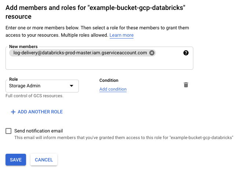Click the Full control of GCS resources hint
241x171 pixels.
pyautogui.click(x=34, y=96)
